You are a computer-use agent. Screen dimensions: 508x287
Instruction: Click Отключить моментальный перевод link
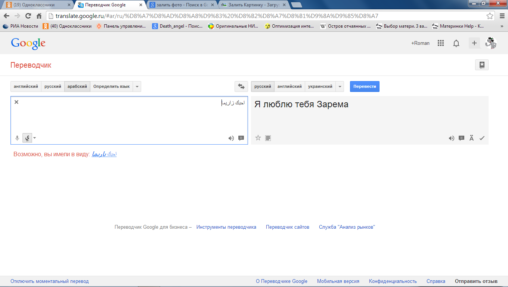click(x=50, y=281)
